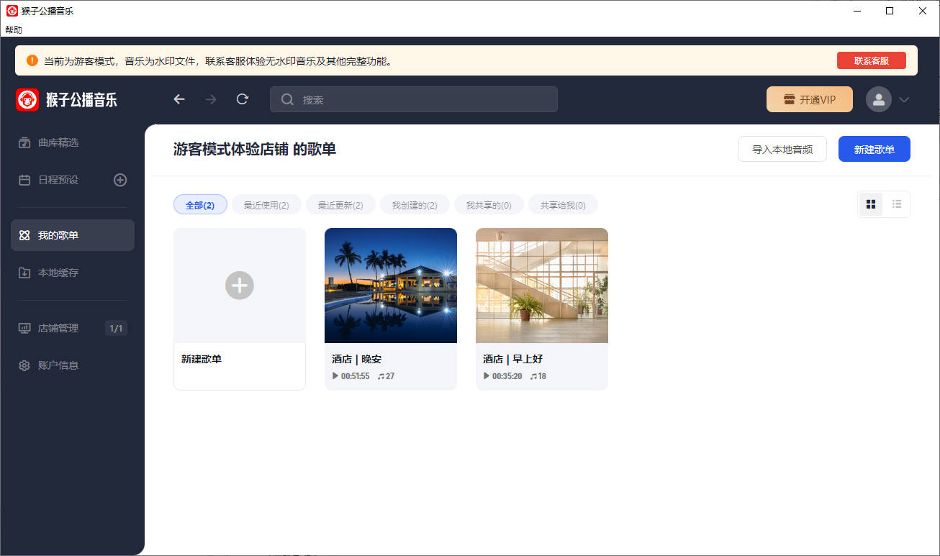Viewport: 940px width, 556px height.
Task: Click the 18 track count
Action: click(x=542, y=376)
